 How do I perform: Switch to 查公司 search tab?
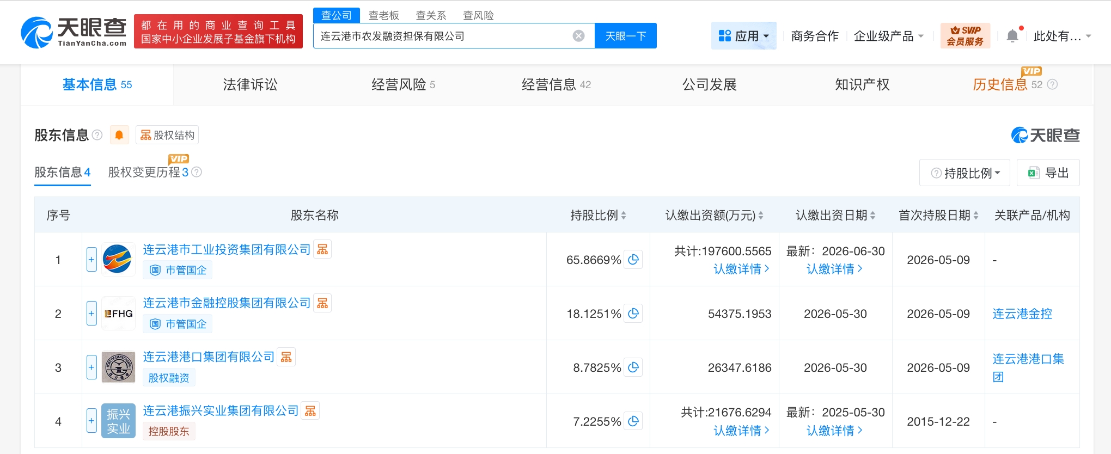click(x=337, y=15)
